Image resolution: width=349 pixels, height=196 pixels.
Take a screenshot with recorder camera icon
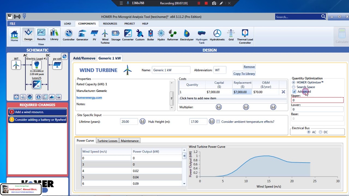point(214,3)
